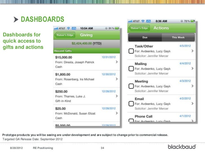Check the Task/Other action checkbox
The image size is (205, 154).
131,51
